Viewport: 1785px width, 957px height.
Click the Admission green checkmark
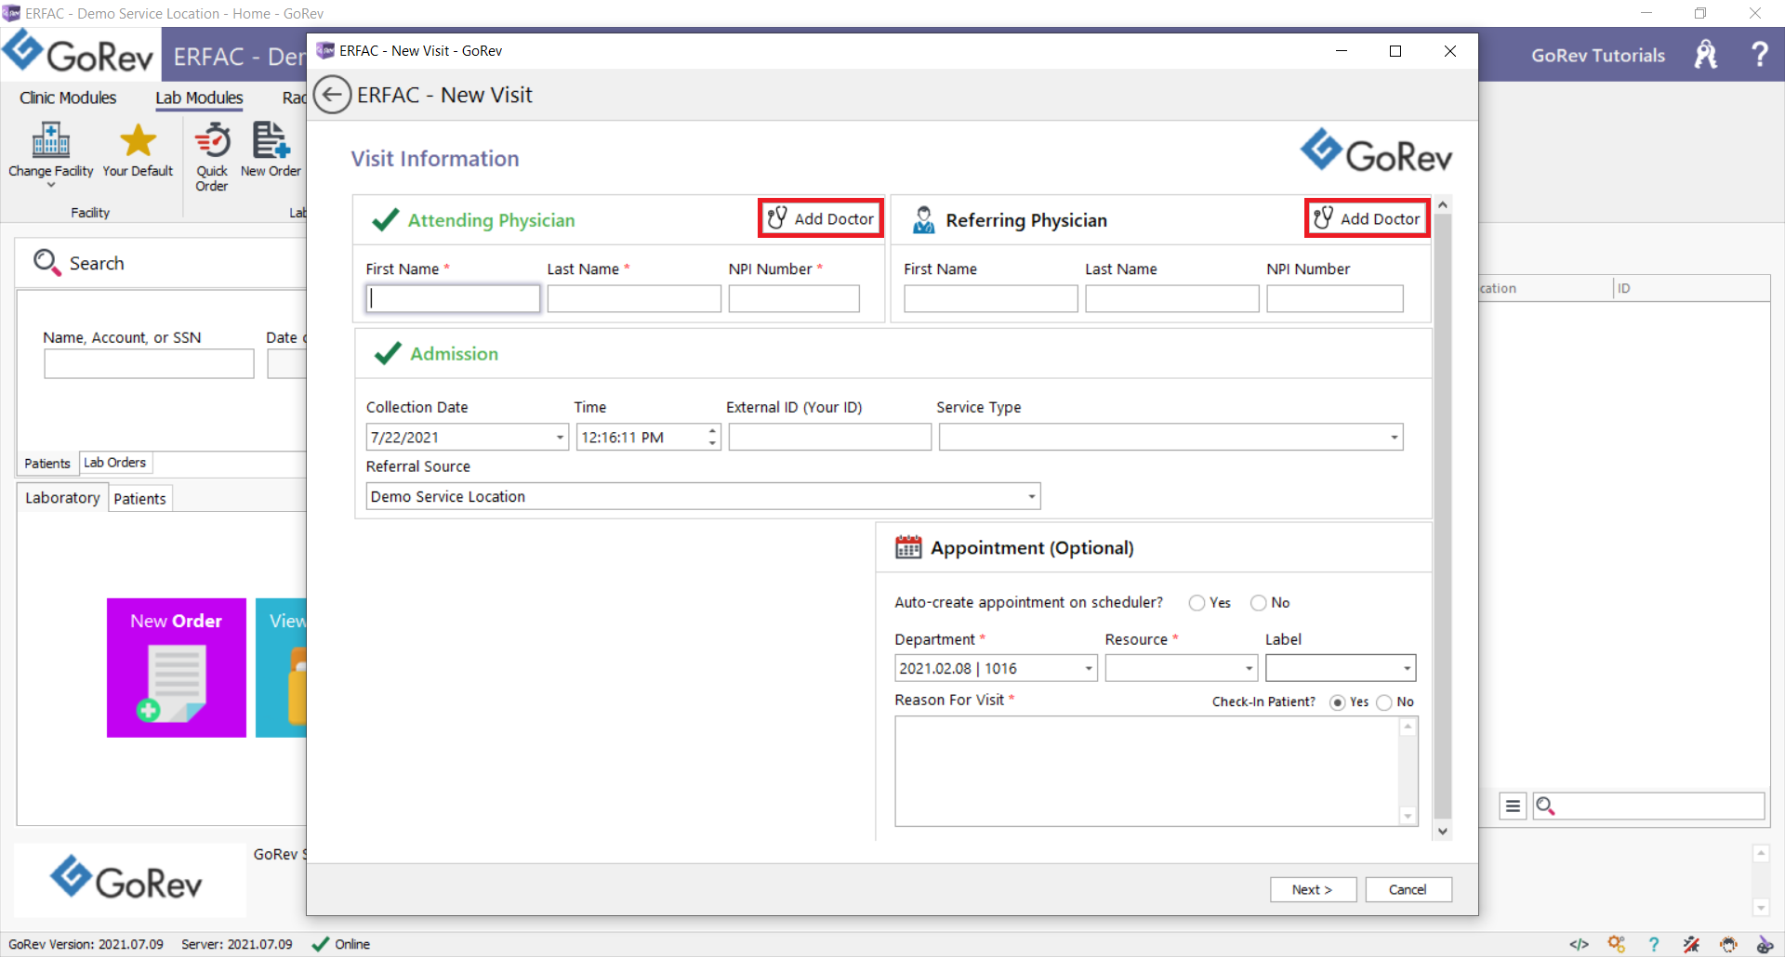point(387,353)
